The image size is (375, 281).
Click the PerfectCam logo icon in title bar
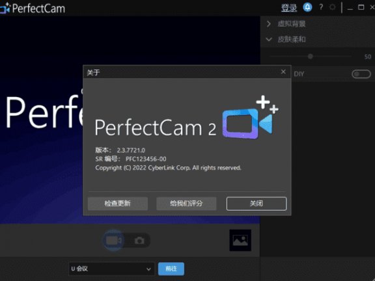[5, 8]
